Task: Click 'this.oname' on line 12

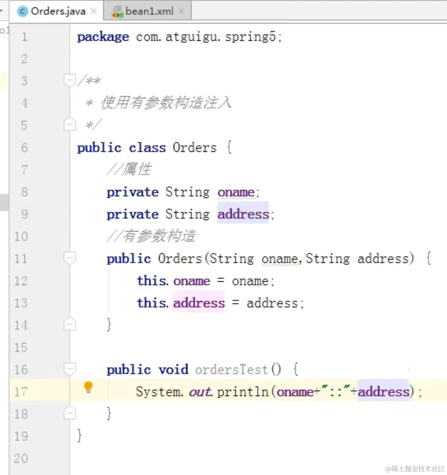Action: [x=173, y=281]
